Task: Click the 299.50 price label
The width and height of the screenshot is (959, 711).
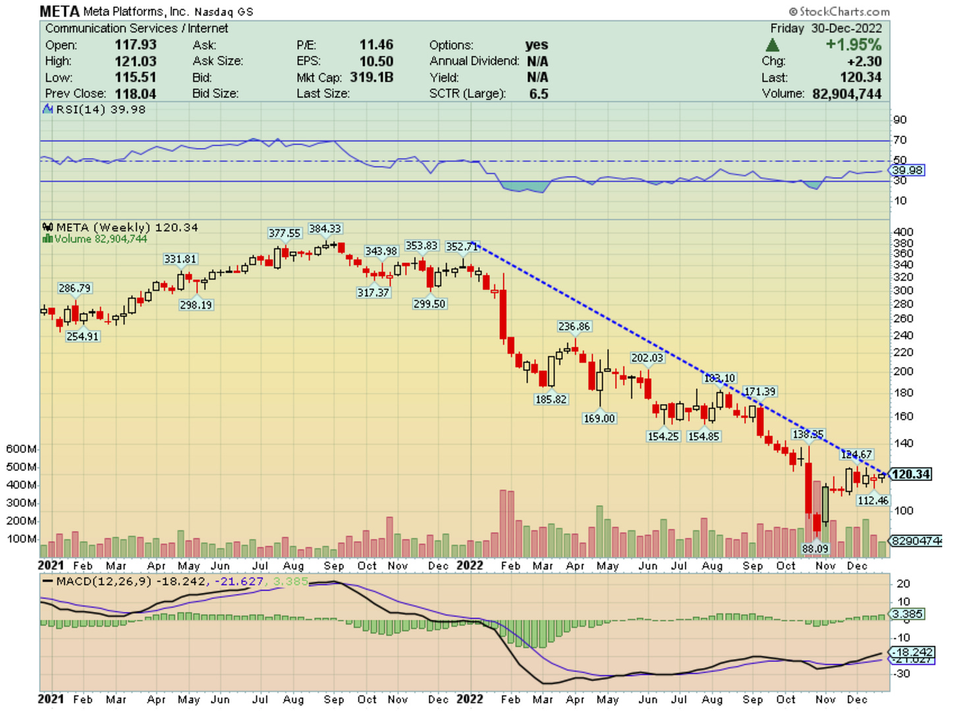Action: 429,304
